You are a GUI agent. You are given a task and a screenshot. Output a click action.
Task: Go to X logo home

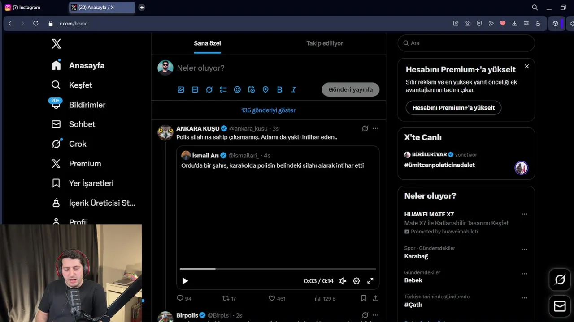pyautogui.click(x=56, y=43)
